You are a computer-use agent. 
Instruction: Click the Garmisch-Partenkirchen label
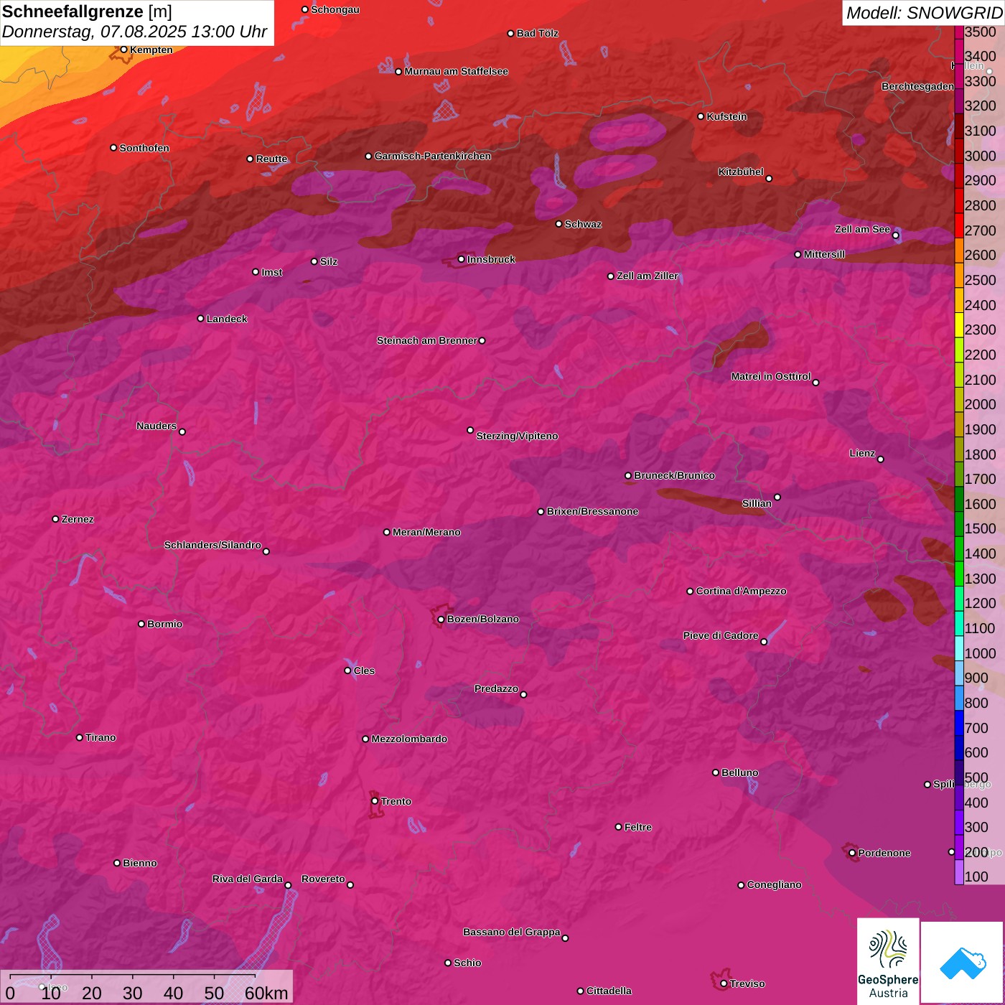(433, 156)
